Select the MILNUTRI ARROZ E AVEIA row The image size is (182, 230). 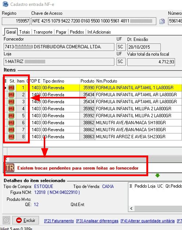click(93, 137)
